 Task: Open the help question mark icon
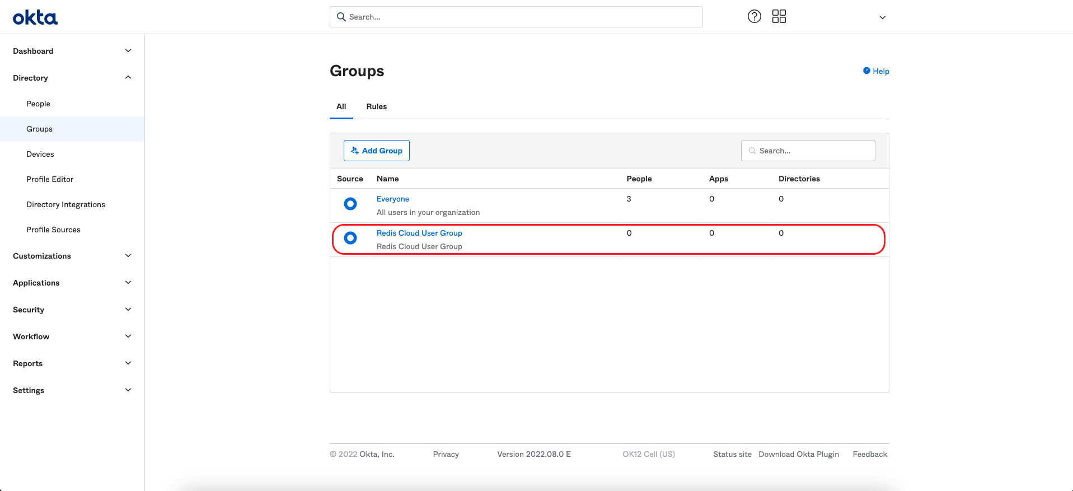click(x=754, y=17)
